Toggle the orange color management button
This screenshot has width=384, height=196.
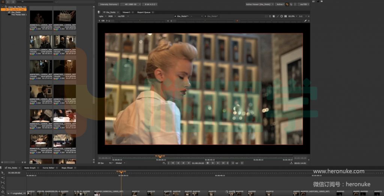pyautogui.click(x=287, y=5)
